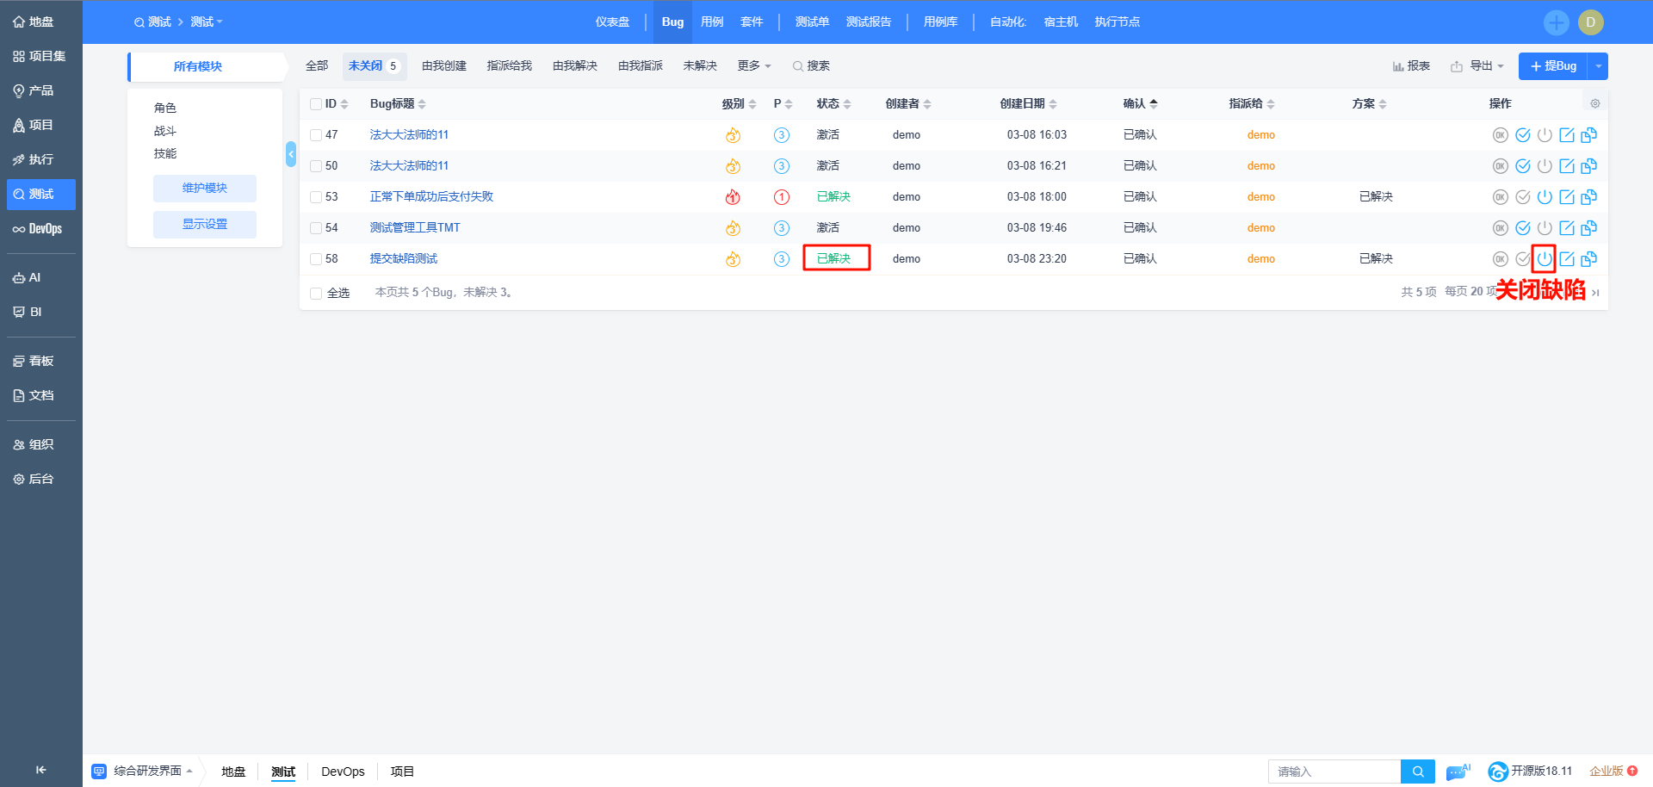Image resolution: width=1653 pixels, height=787 pixels.
Task: Open user avatar D menu
Action: tap(1591, 22)
